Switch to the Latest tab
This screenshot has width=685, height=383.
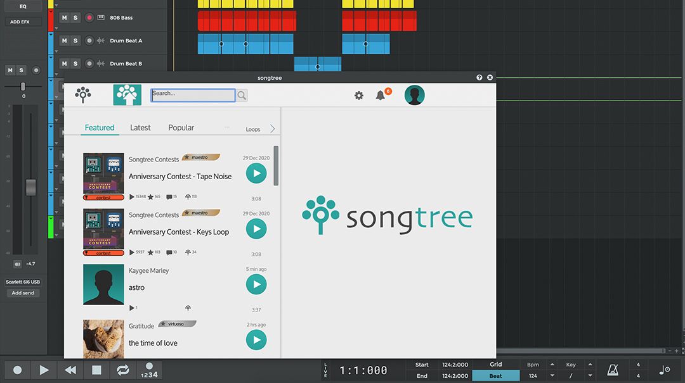pyautogui.click(x=140, y=128)
